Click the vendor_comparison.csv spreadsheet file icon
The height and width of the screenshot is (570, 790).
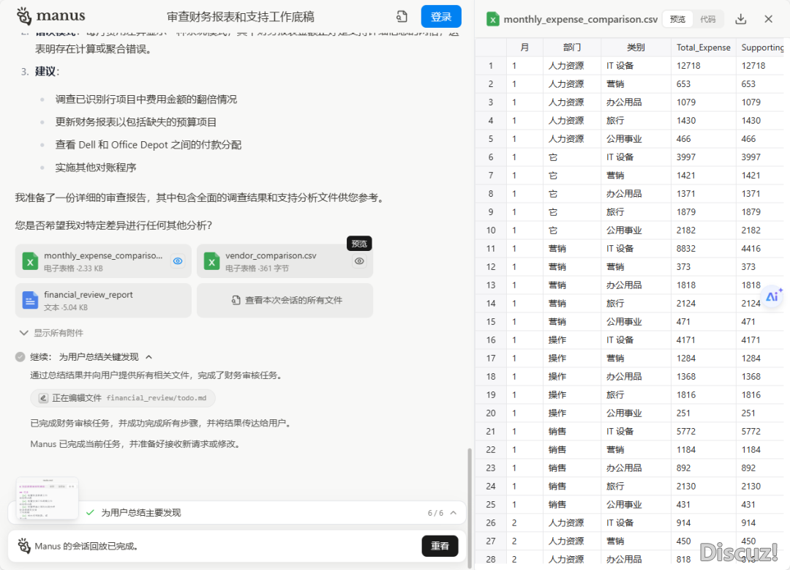211,261
